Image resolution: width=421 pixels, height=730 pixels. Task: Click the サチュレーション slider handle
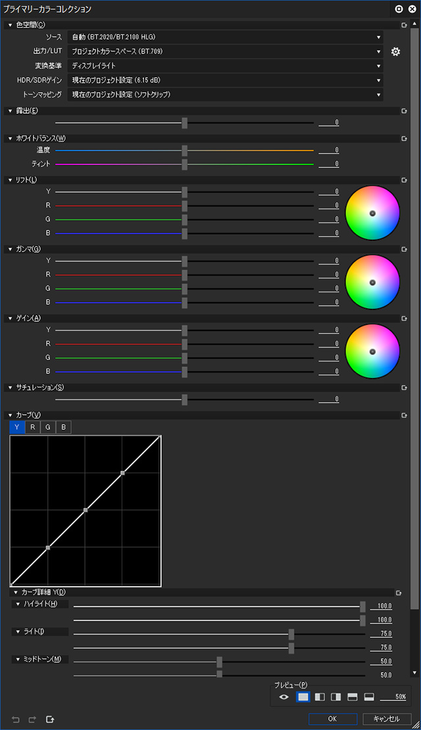(x=185, y=400)
